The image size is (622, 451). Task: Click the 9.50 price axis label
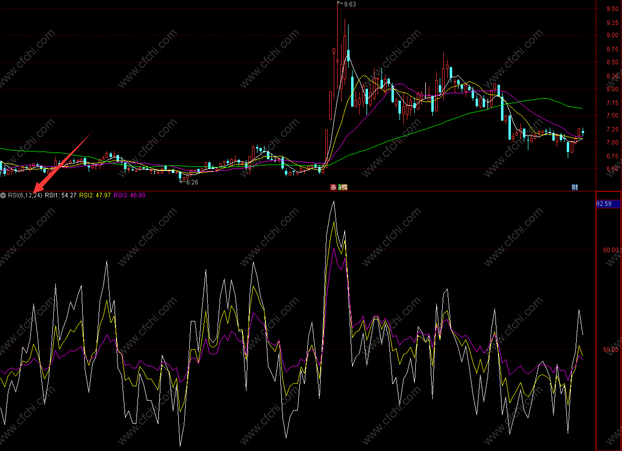click(x=612, y=8)
